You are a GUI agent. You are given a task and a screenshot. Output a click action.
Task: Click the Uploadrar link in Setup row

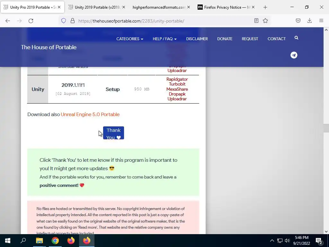(177, 99)
